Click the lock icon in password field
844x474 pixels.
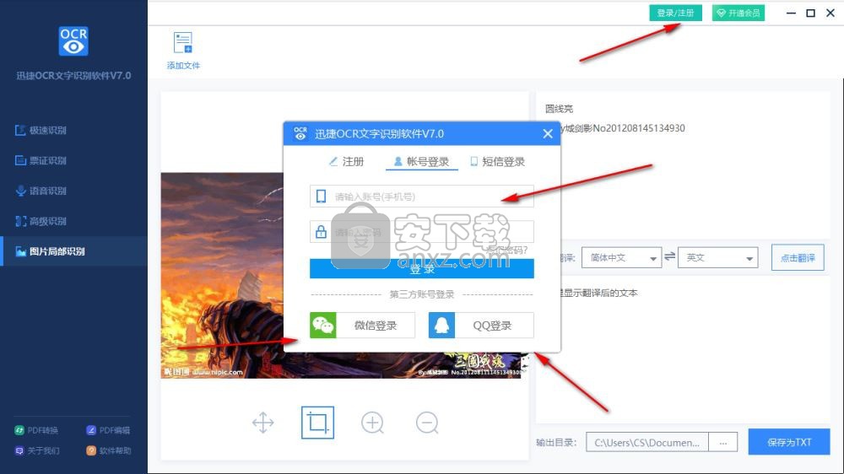coord(321,232)
